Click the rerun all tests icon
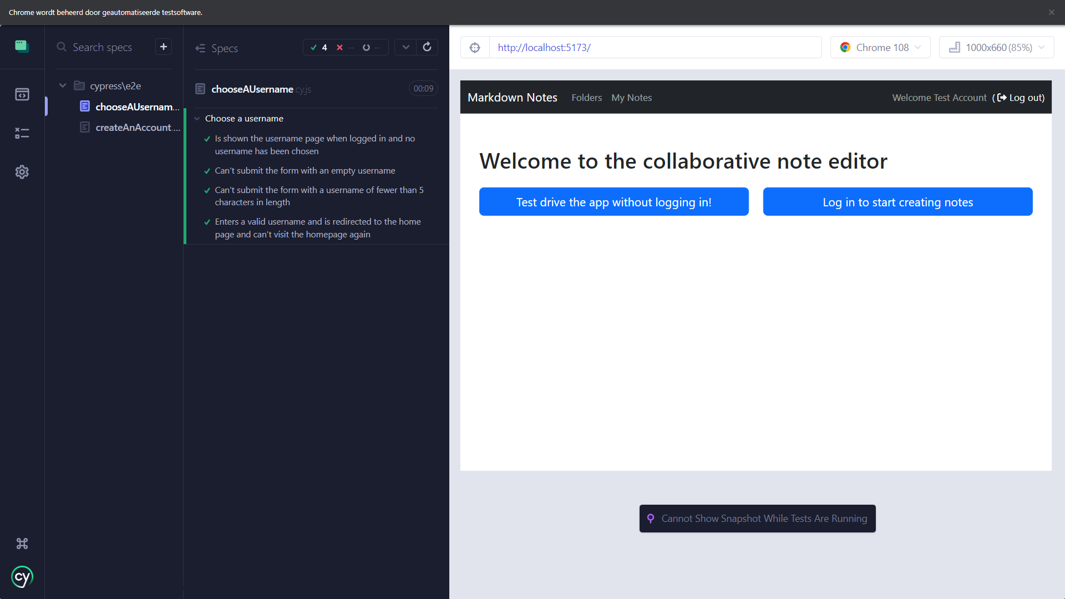Screen dimensions: 1065x599 click(427, 47)
